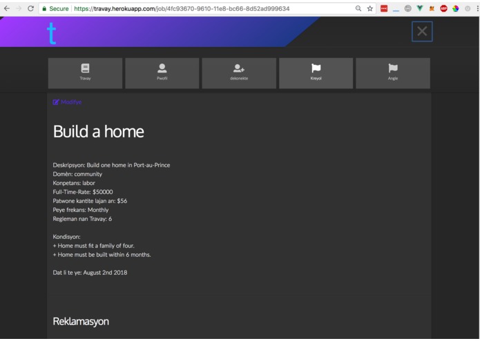
Task: Click the 'Regleman nan Travay: 6' line
Action: click(82, 219)
